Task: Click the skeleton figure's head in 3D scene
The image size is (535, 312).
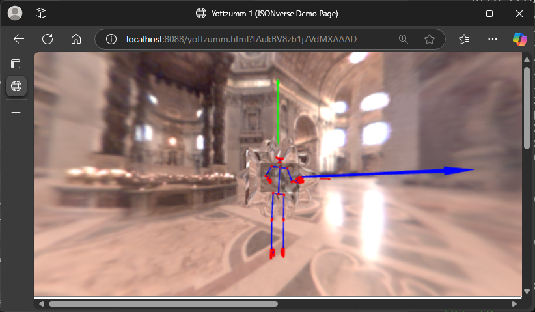Action: (280, 159)
